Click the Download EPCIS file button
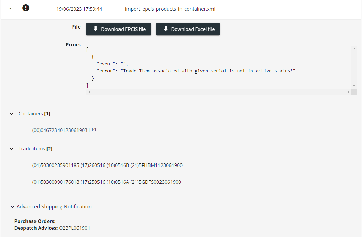 click(x=118, y=29)
